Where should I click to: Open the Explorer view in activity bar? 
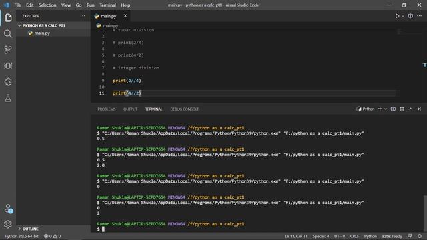pyautogui.click(x=8, y=18)
